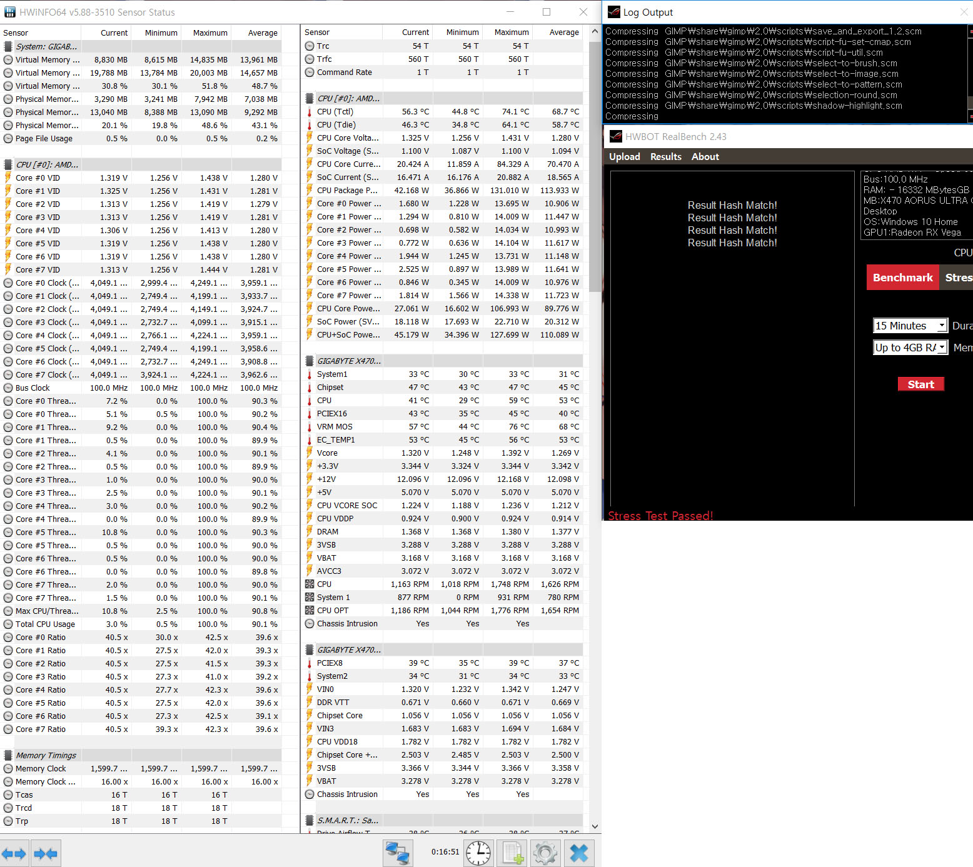Select the CPU VDD18 voltage row
This screenshot has height=867, width=973.
click(443, 741)
